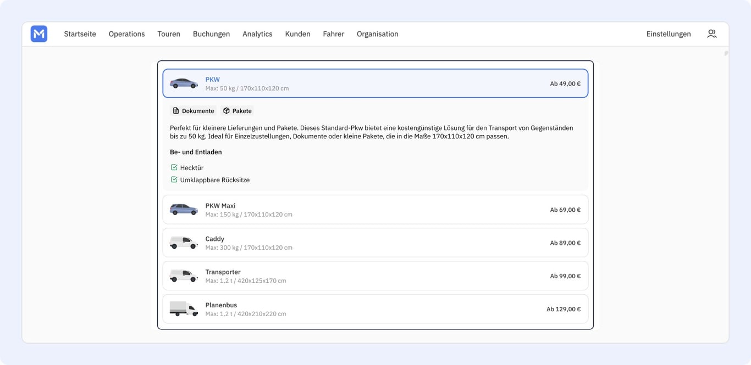This screenshot has width=751, height=365.
Task: Click the Transporter white van icon
Action: pos(184,276)
